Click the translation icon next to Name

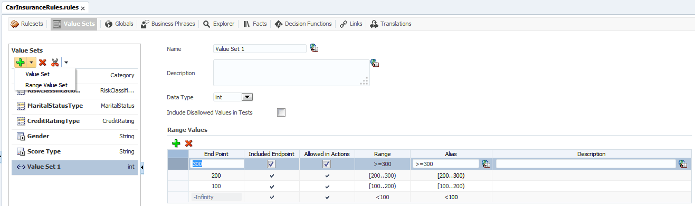[314, 48]
